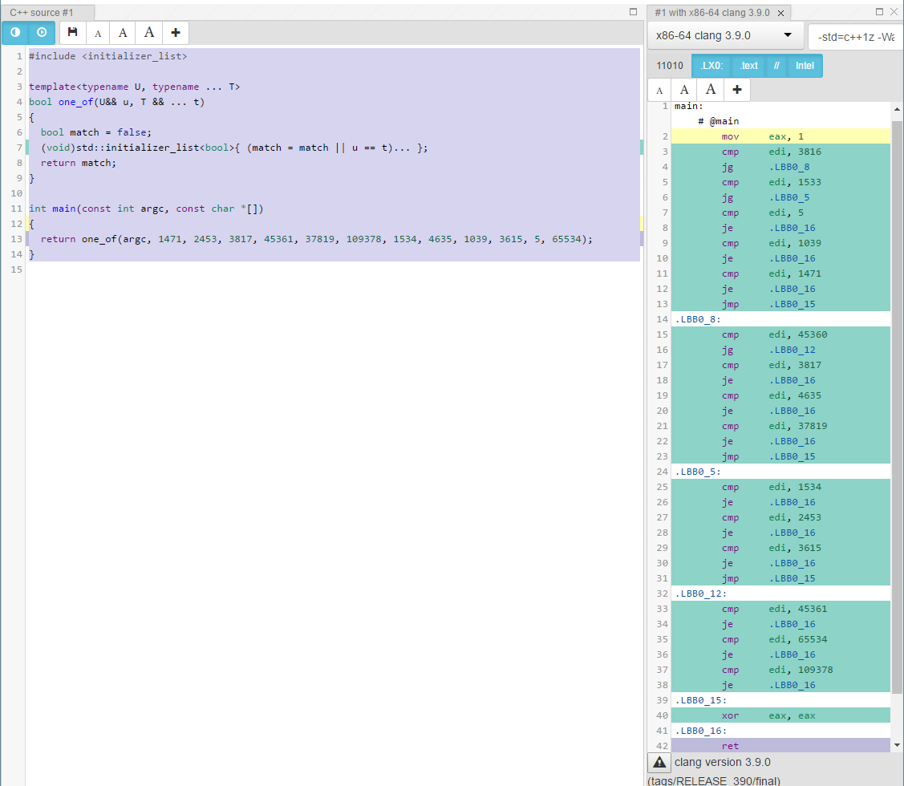The image size is (904, 786).
Task: Select smallest font in assembly output pane
Action: click(659, 91)
